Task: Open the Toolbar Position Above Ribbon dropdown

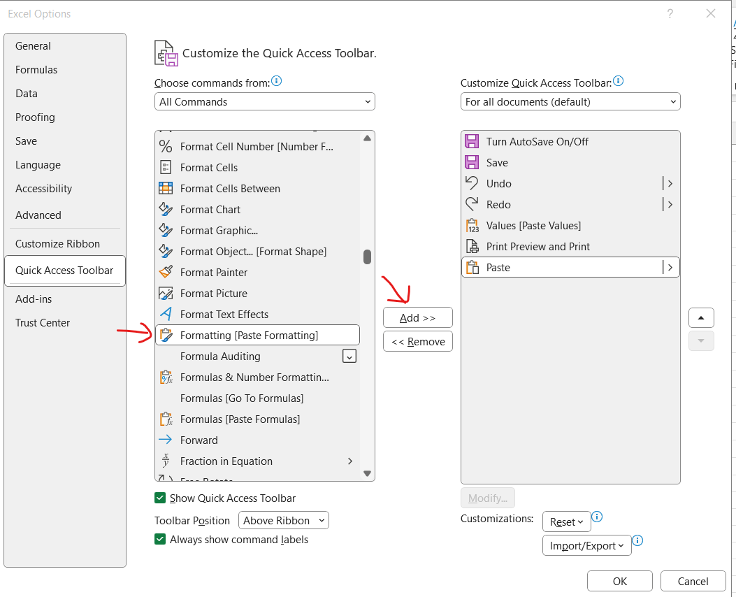Action: [284, 521]
